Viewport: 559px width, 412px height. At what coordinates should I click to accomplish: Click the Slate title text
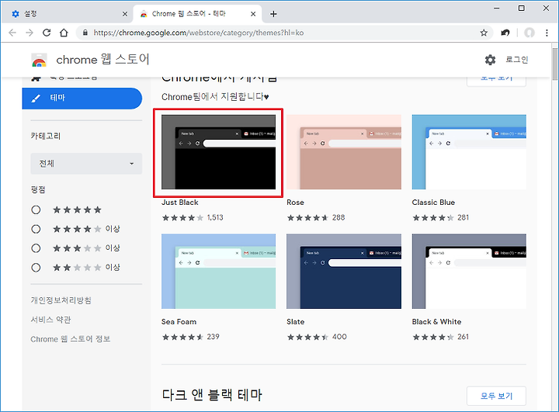(x=296, y=322)
